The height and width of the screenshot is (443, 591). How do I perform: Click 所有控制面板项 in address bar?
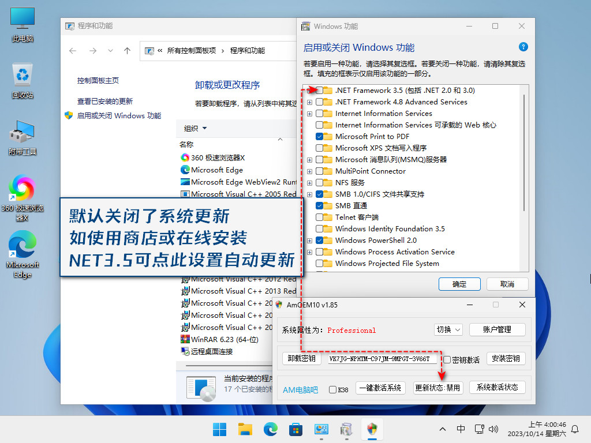(192, 51)
